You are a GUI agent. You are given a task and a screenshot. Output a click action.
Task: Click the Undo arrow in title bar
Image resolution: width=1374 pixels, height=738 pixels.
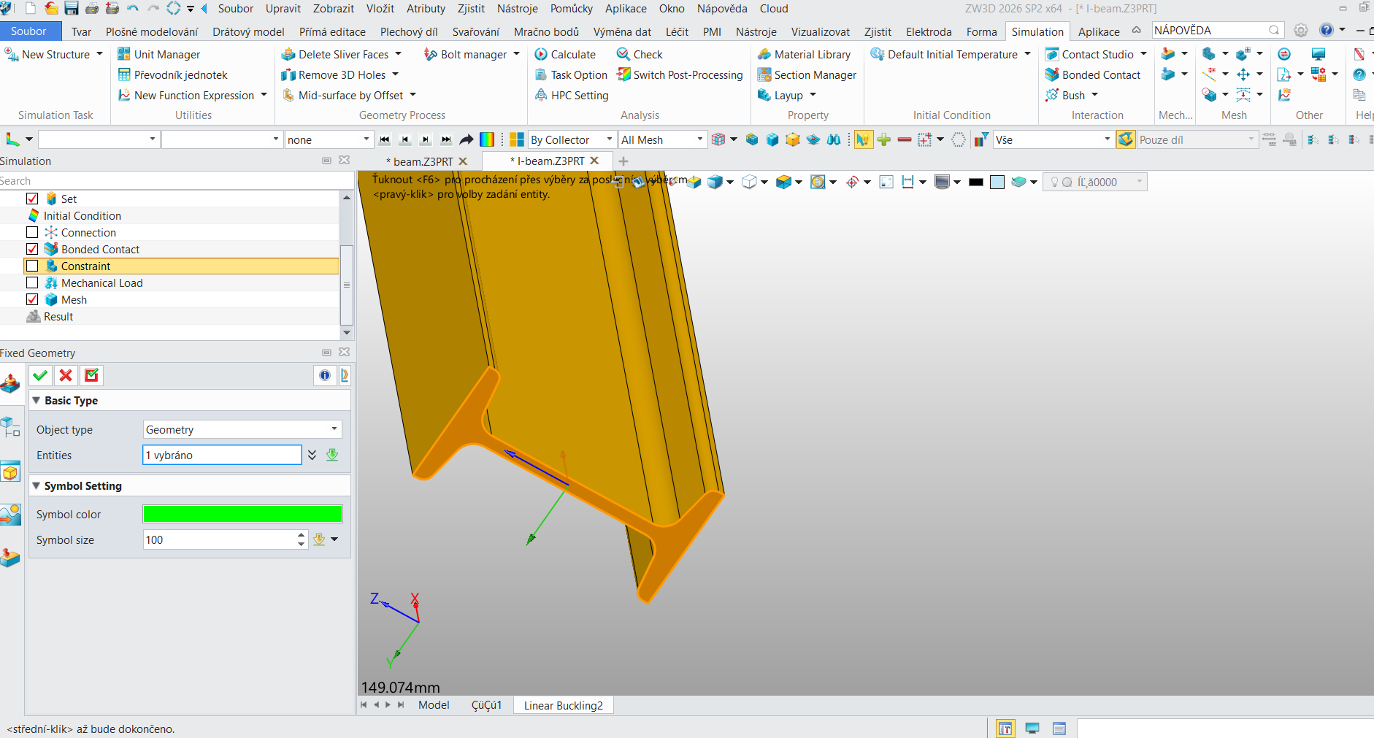click(133, 8)
